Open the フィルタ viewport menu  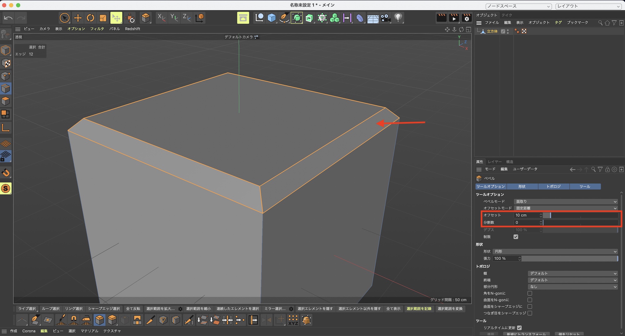(x=97, y=29)
